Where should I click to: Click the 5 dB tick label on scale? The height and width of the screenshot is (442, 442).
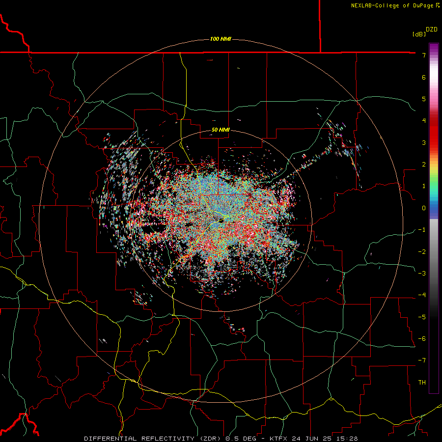click(x=424, y=99)
